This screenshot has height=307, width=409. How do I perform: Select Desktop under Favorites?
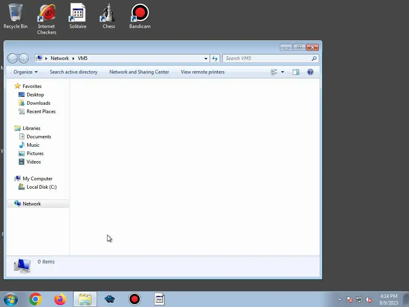point(35,94)
